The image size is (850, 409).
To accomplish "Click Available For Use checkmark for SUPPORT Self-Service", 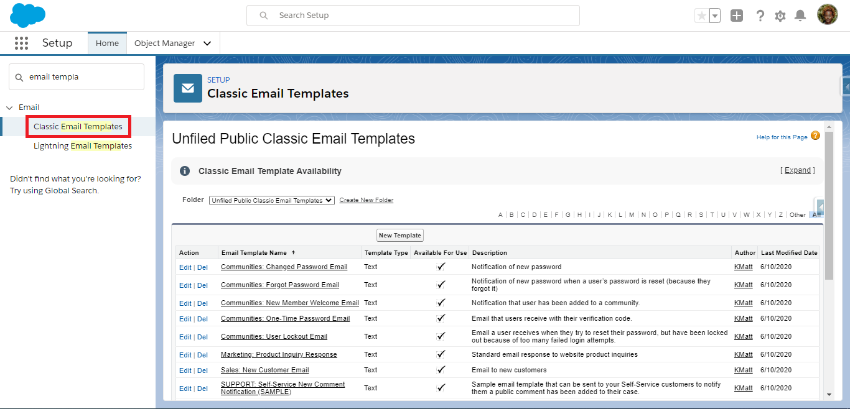I will click(441, 388).
